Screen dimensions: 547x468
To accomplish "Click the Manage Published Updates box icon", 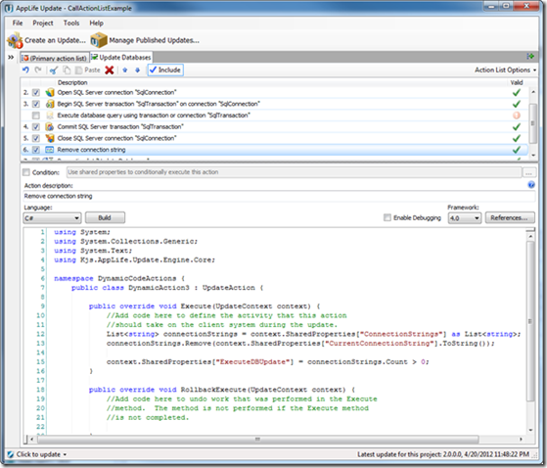I will (x=99, y=40).
